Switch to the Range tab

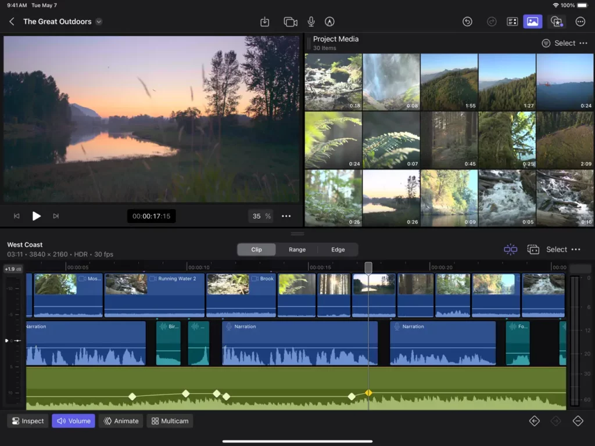297,249
